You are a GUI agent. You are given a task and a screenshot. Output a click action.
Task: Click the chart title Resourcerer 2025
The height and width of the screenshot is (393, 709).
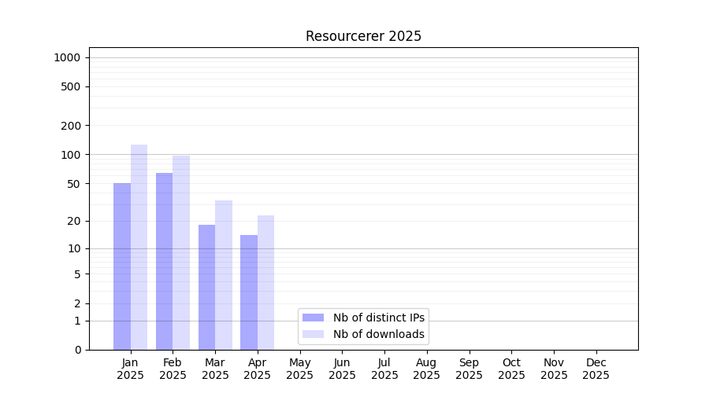coord(363,36)
